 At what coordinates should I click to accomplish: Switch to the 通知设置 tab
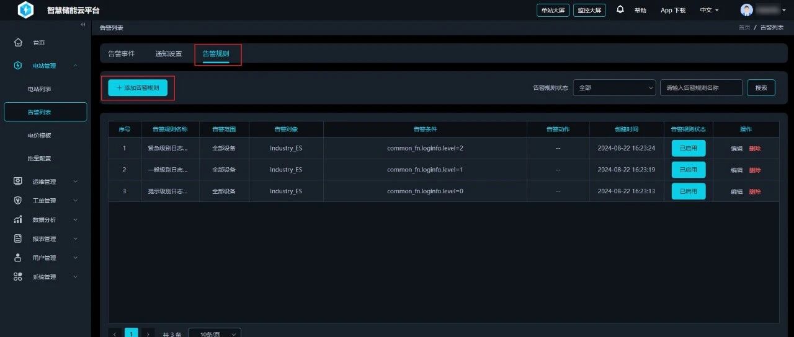coord(169,54)
